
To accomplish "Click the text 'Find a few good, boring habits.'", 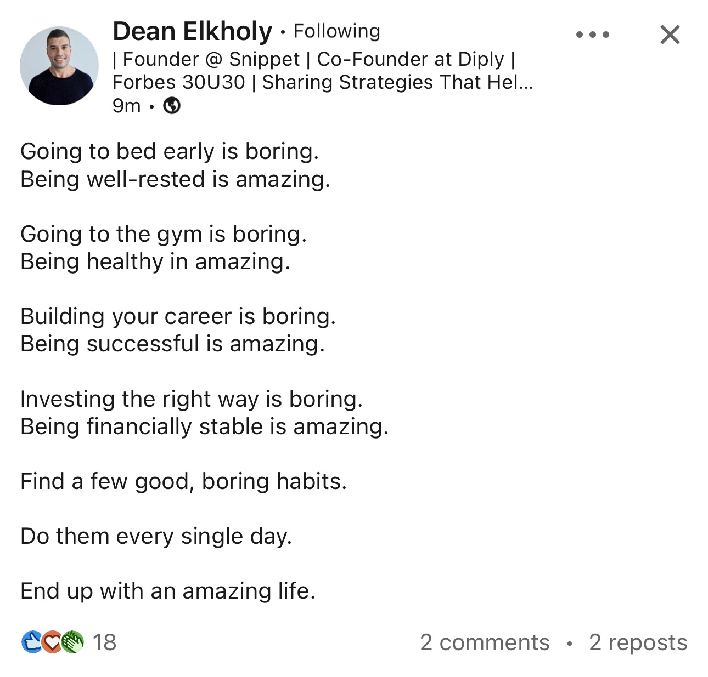I will pos(183,481).
